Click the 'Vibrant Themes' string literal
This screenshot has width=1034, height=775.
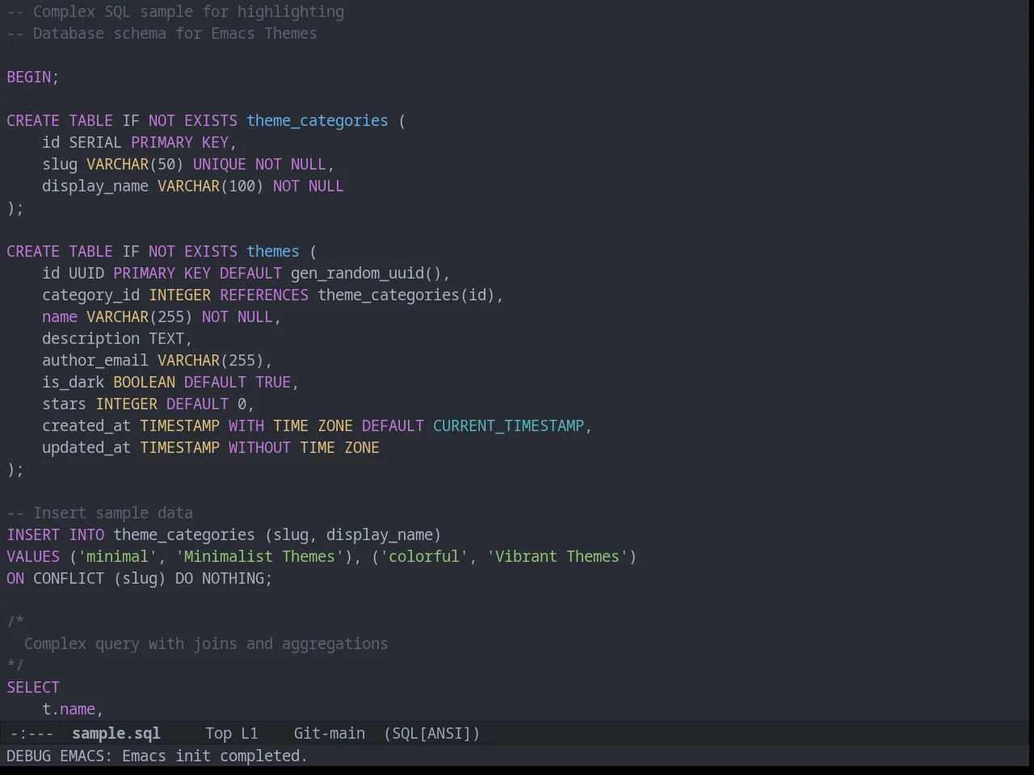coord(557,556)
